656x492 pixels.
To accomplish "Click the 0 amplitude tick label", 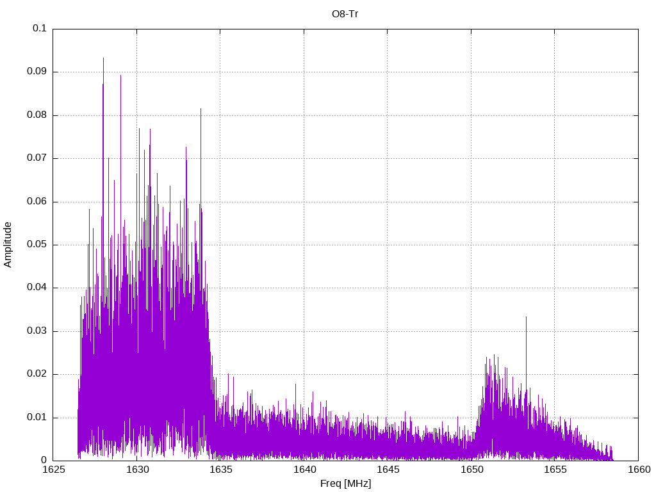I will (44, 460).
